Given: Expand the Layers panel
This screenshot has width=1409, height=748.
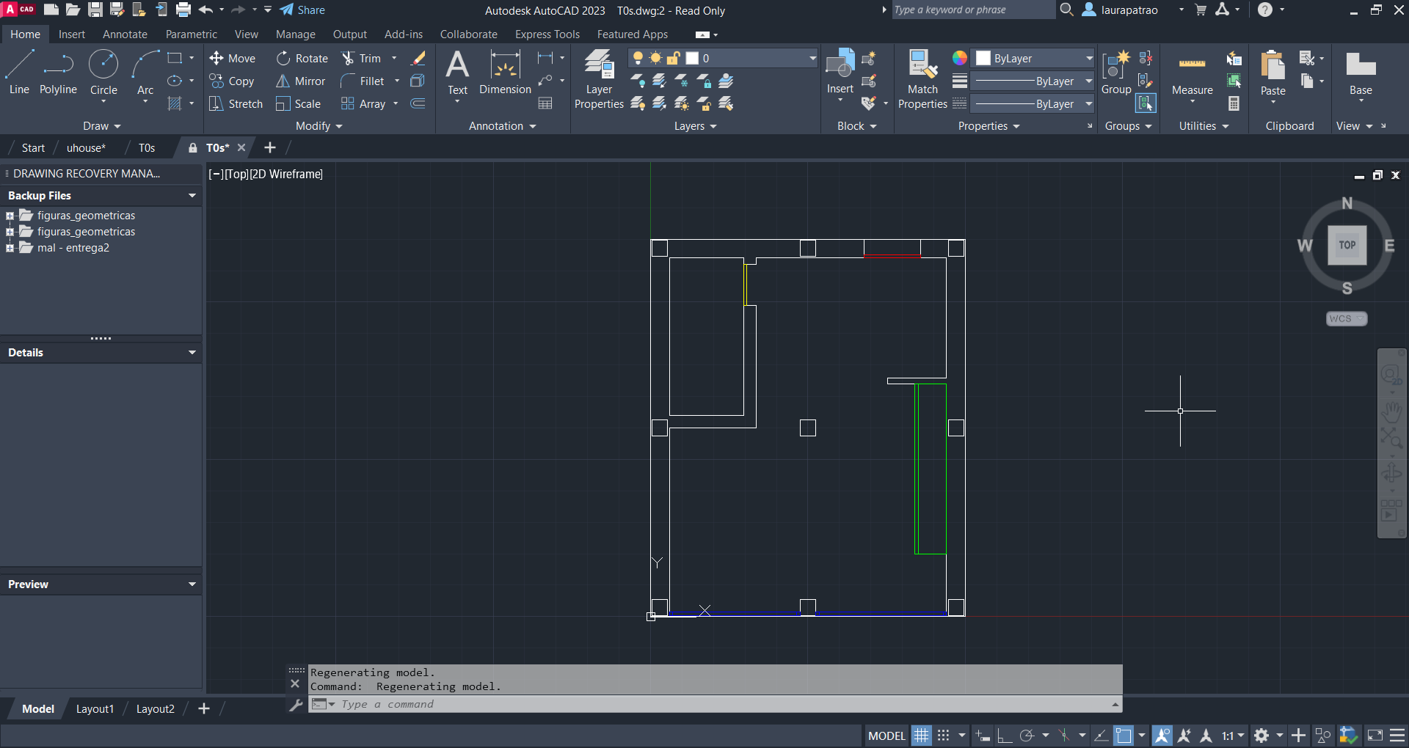Looking at the screenshot, I should click(x=695, y=126).
